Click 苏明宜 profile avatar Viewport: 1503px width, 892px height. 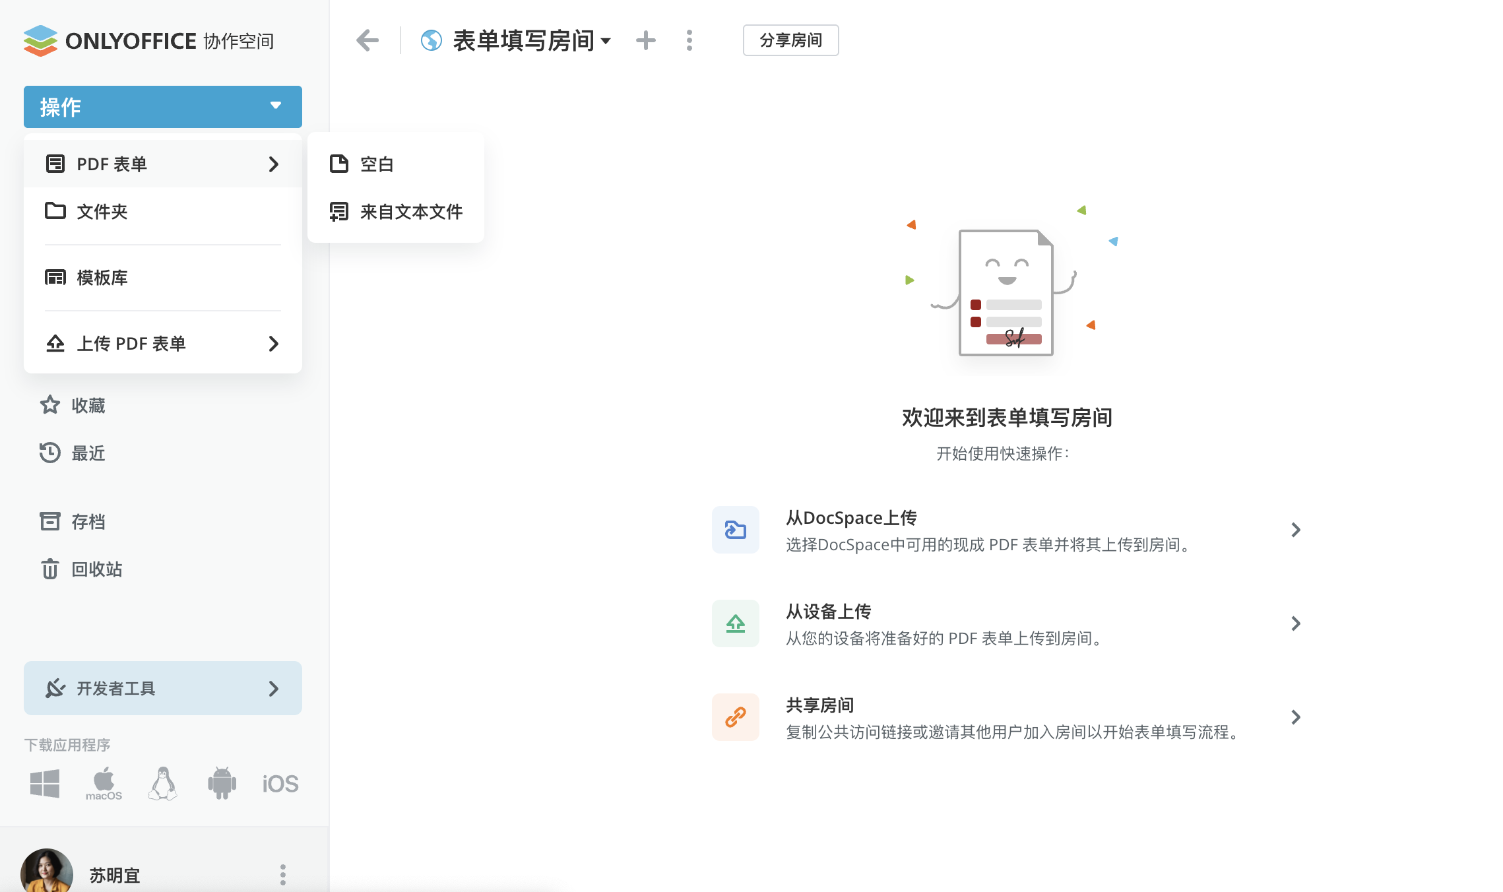pos(47,872)
